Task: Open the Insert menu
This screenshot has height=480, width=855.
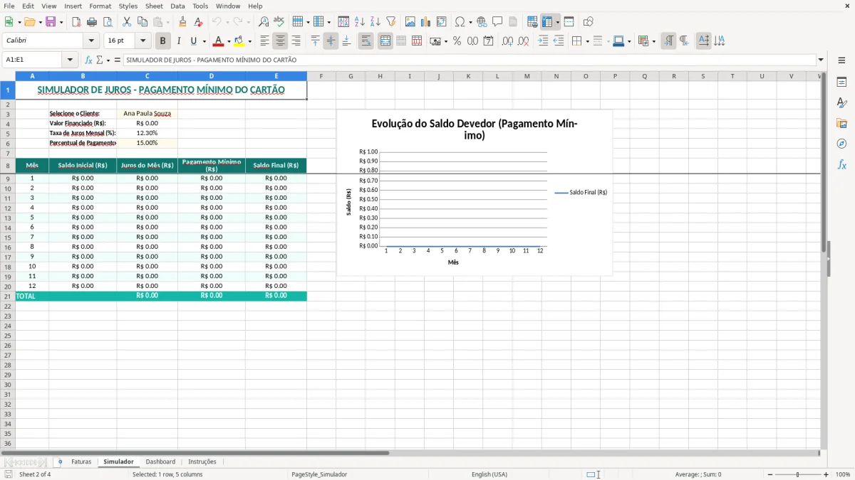Action: 73,6
